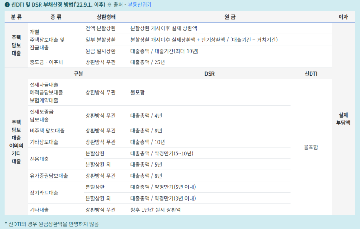Image resolution: width=360 pixels, height=229 pixels.
Task: Select the 구분 sub-header
Action: tap(78, 74)
